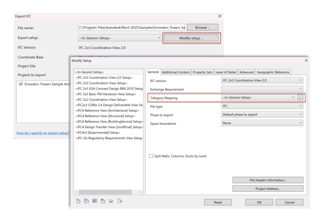Close the Modify Setup dialog
Viewport: 321px width, 216px height.
(306, 61)
